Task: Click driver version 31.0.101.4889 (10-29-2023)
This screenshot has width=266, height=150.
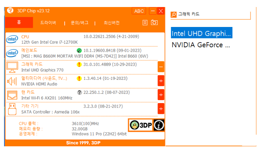Action: [x=110, y=65]
